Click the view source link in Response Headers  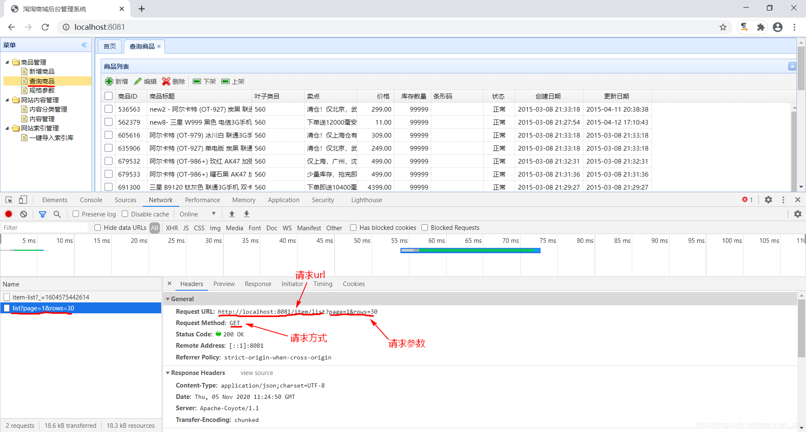click(x=256, y=372)
